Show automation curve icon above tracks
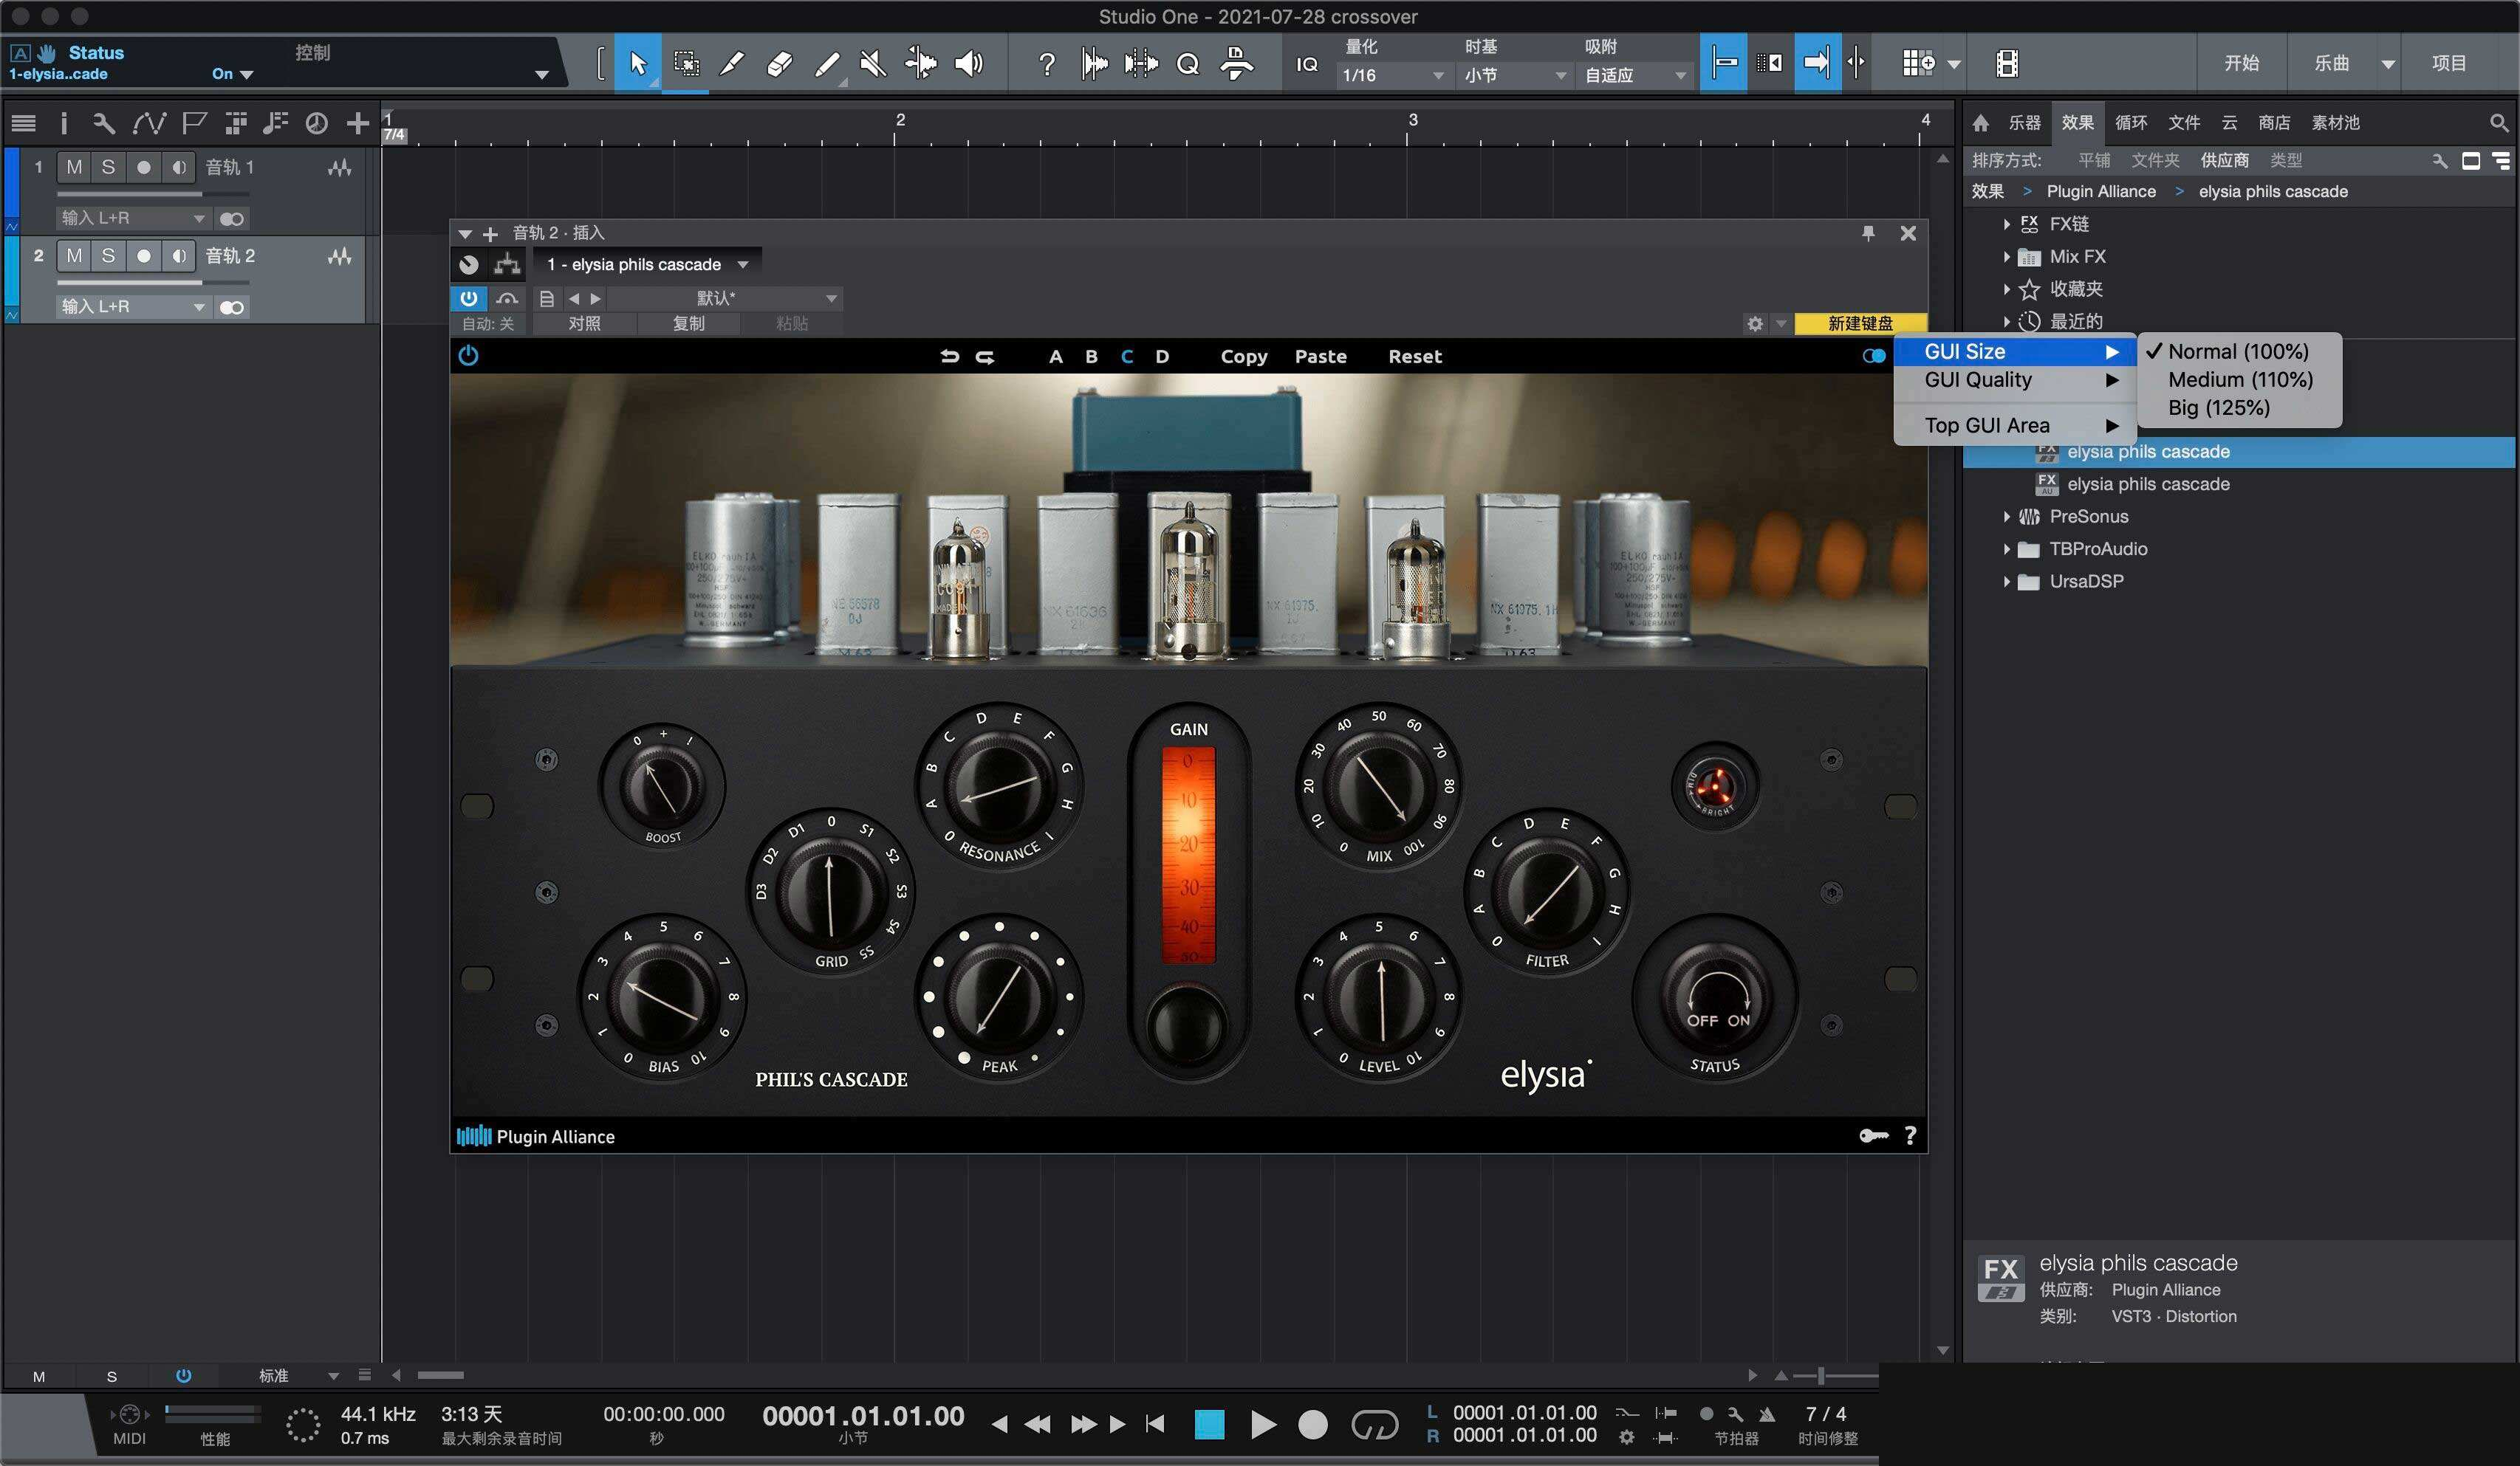2520x1466 pixels. [149, 123]
